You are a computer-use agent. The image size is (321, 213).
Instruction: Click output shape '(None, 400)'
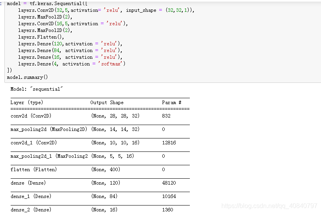coord(106,170)
